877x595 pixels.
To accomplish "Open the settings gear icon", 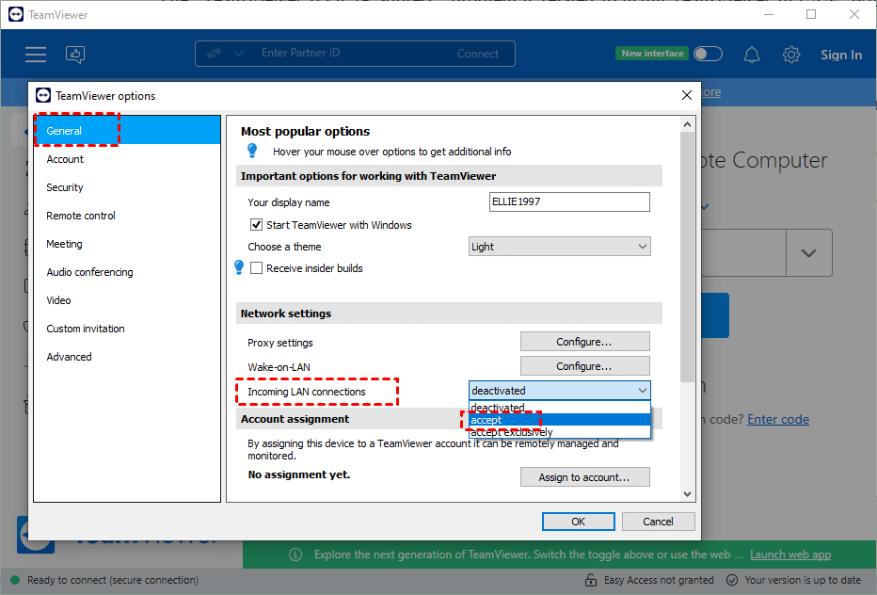I will click(x=791, y=55).
